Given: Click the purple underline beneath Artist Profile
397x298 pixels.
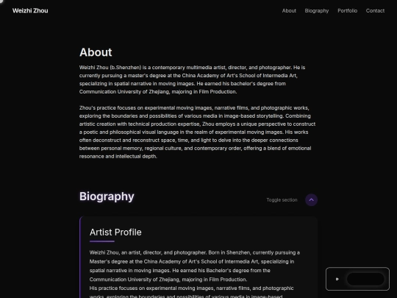Looking at the screenshot, I should pyautogui.click(x=101, y=241).
